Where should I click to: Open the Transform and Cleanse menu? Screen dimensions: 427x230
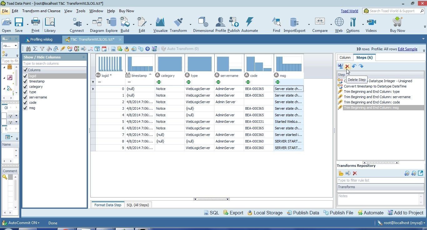41,11
